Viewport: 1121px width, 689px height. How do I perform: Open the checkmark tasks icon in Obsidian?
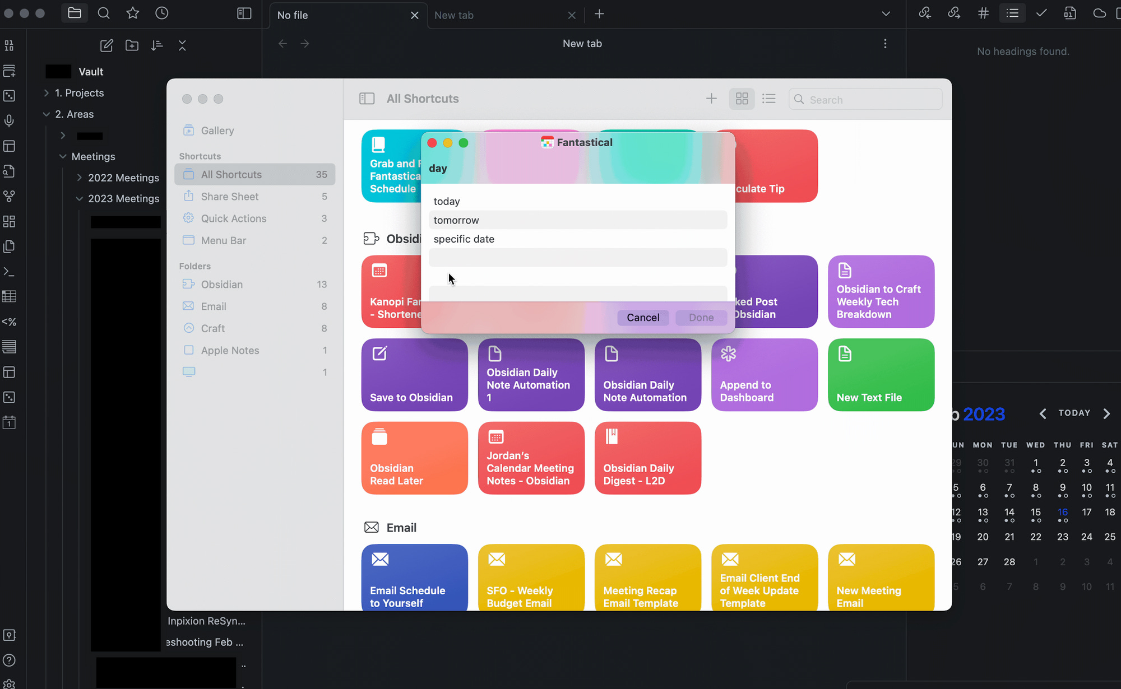tap(1041, 13)
